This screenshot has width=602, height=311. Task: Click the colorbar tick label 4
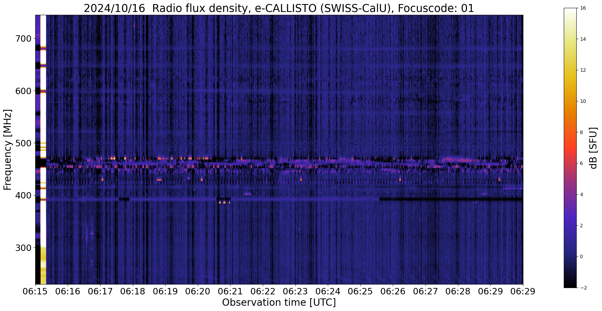(582, 194)
